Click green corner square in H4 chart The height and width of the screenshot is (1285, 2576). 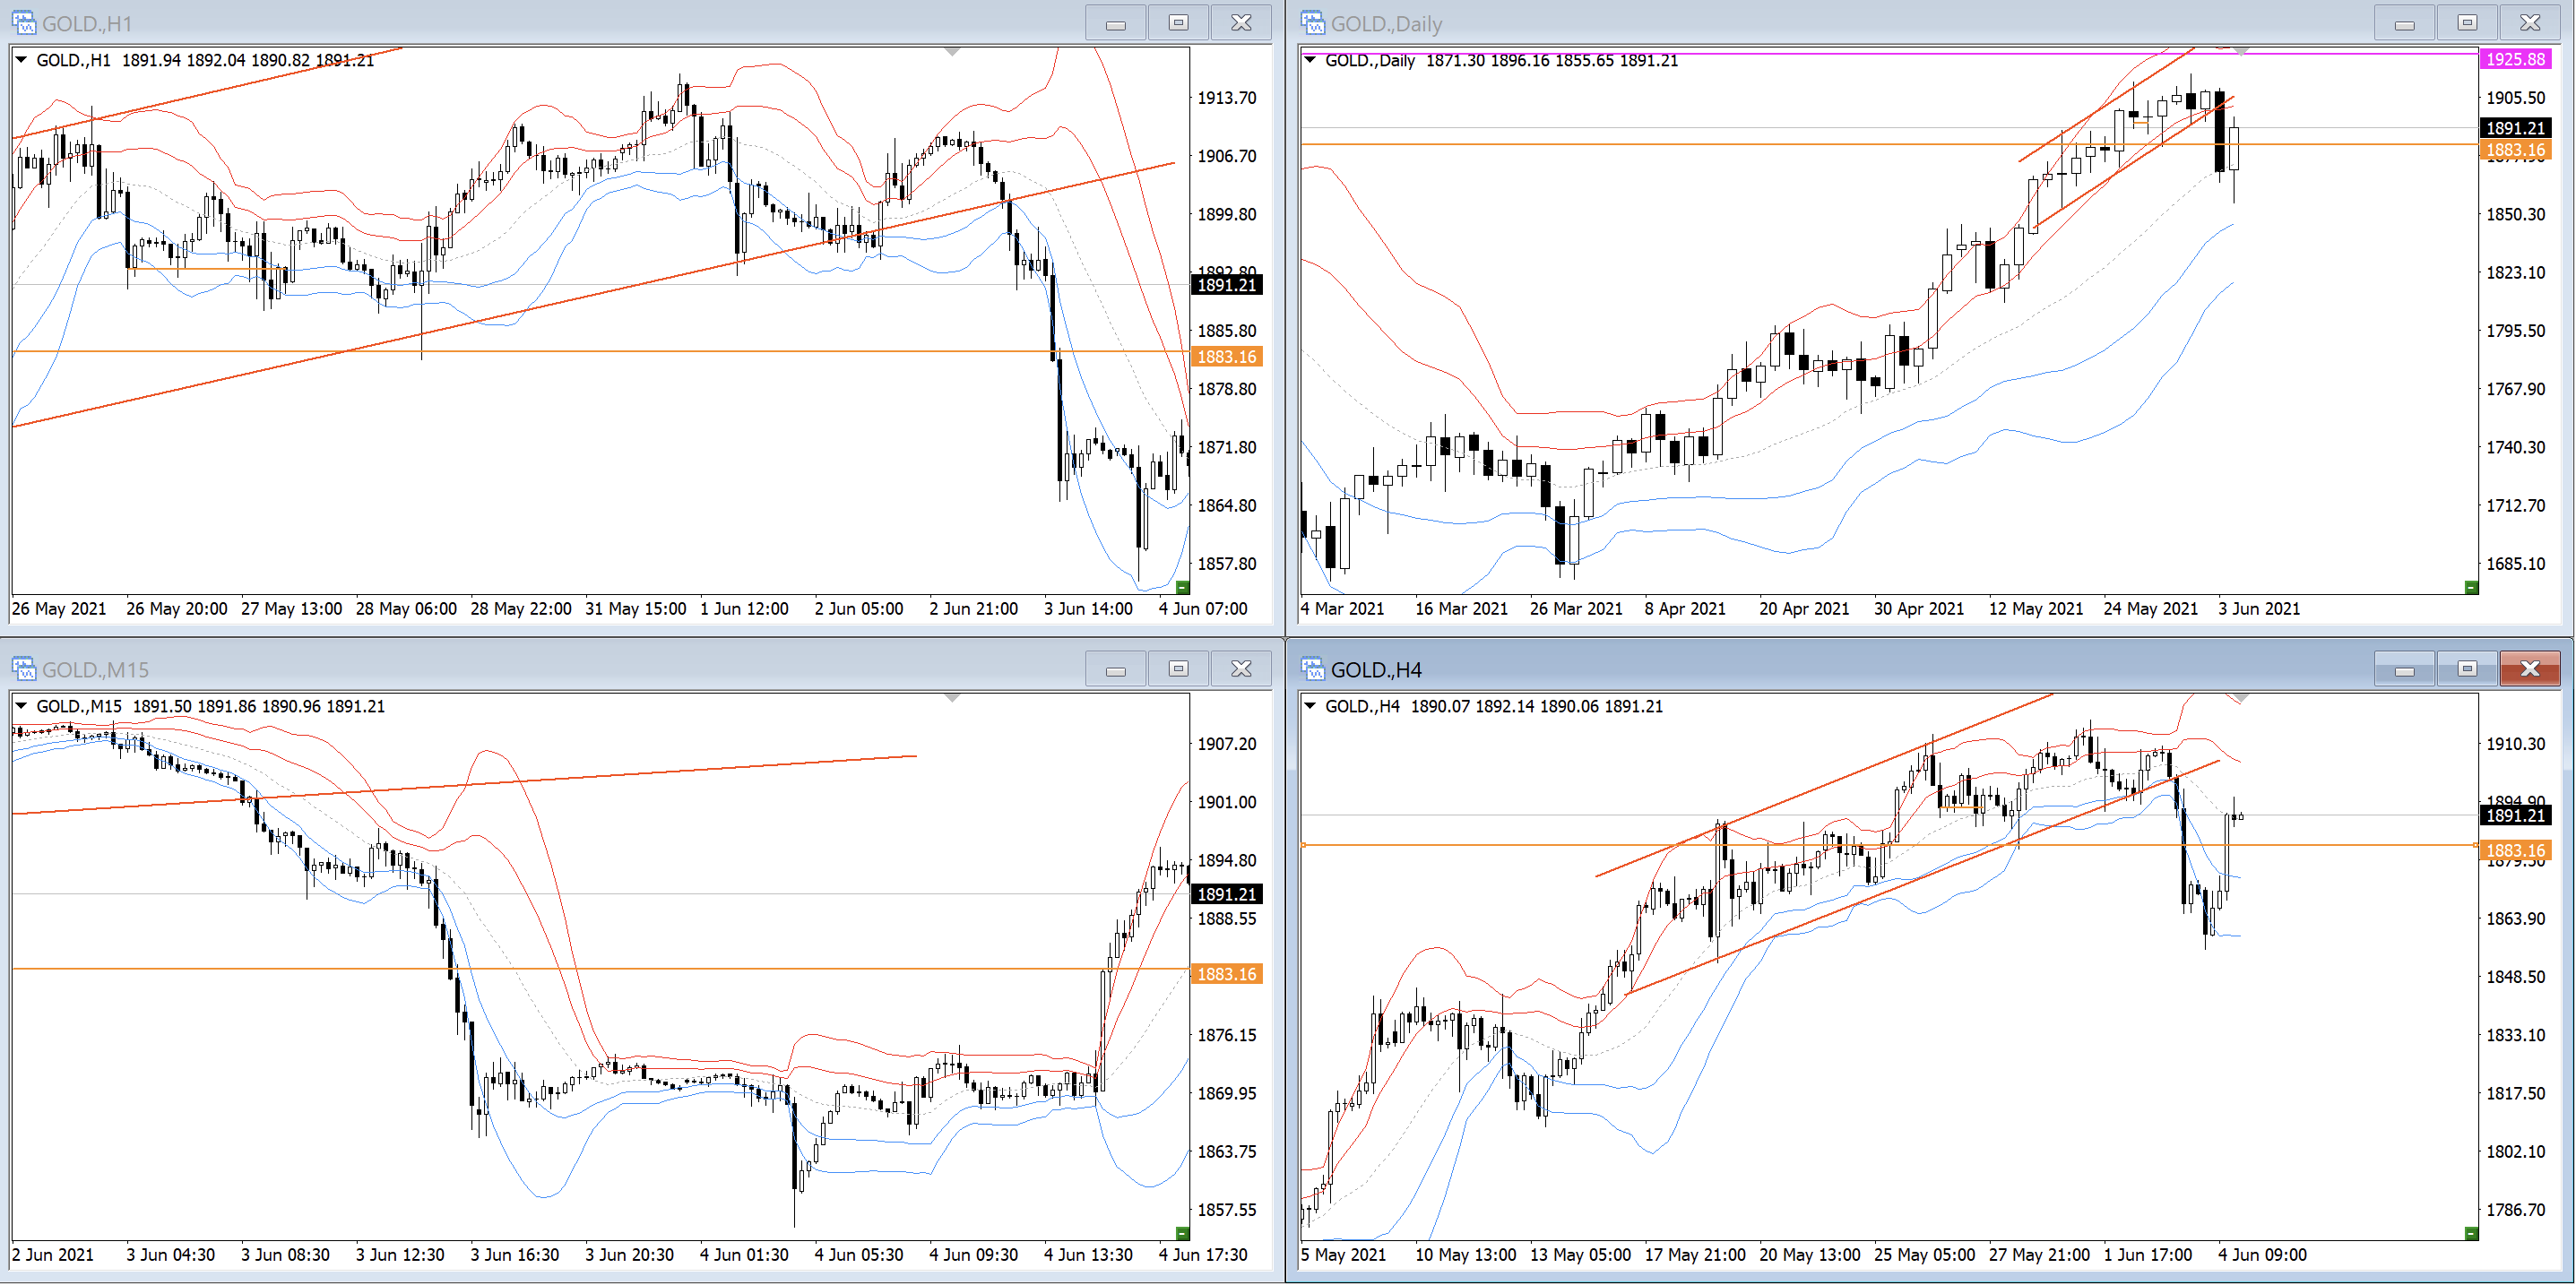click(2471, 1233)
